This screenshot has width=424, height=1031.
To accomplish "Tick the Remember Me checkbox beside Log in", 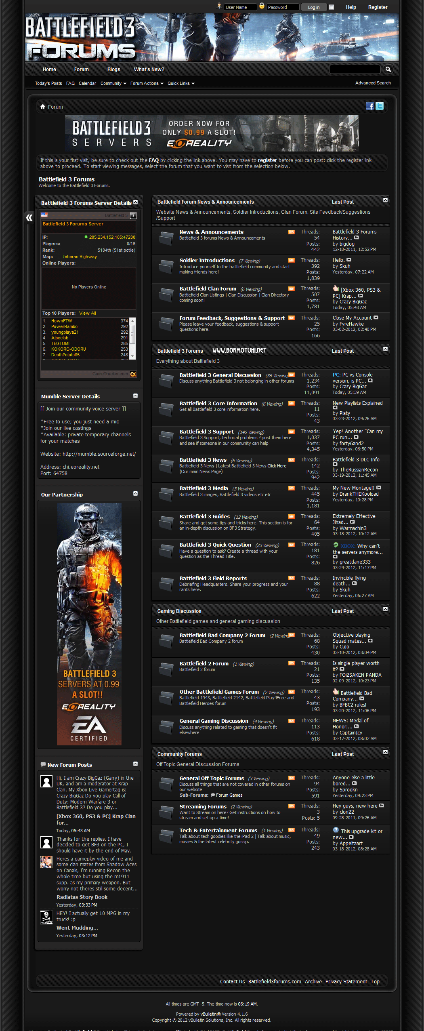I will click(x=332, y=7).
